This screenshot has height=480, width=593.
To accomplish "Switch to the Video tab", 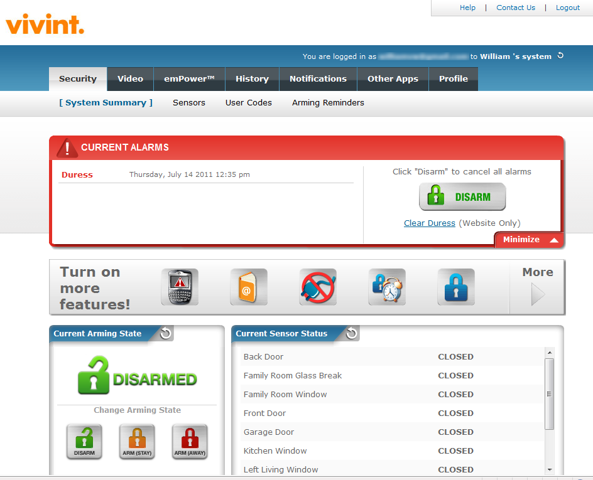I will click(x=130, y=79).
